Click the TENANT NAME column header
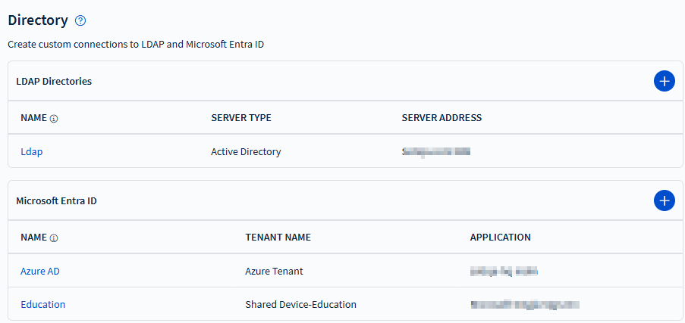This screenshot has width=685, height=323. [278, 238]
